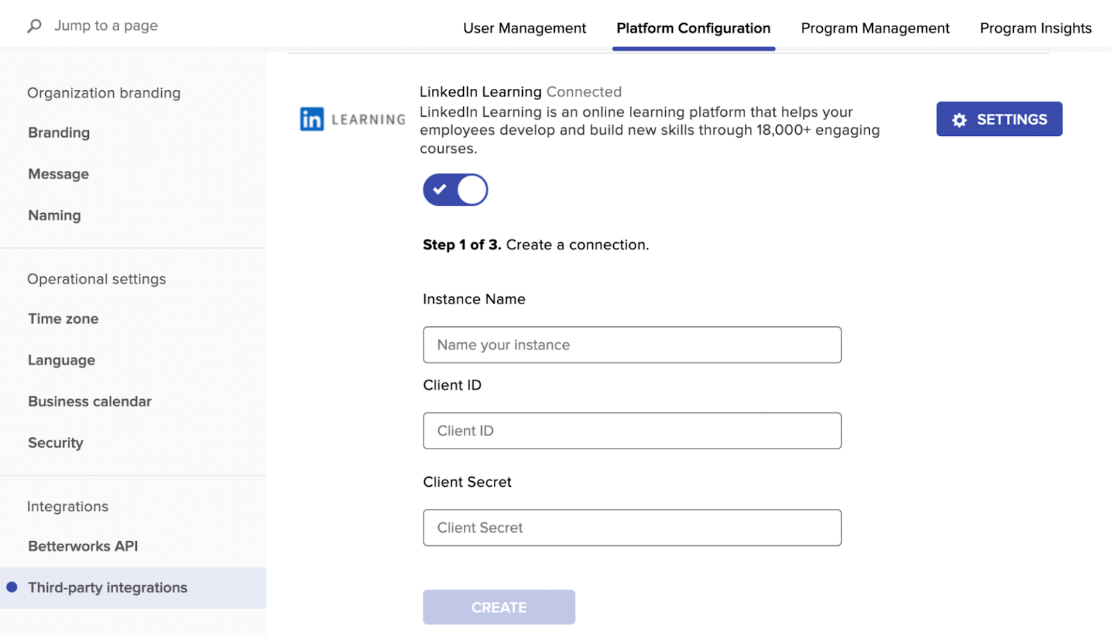Open Betterworks API page

pyautogui.click(x=83, y=546)
